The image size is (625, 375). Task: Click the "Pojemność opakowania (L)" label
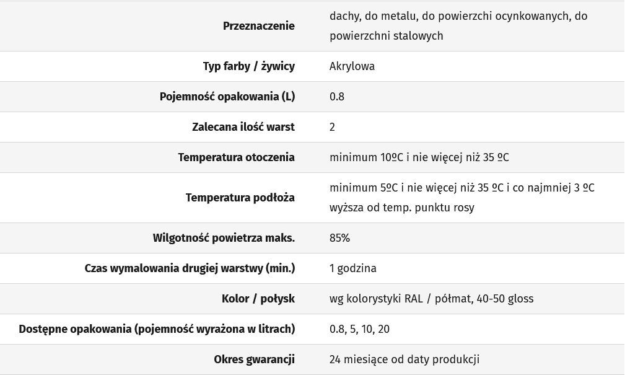pyautogui.click(x=227, y=97)
